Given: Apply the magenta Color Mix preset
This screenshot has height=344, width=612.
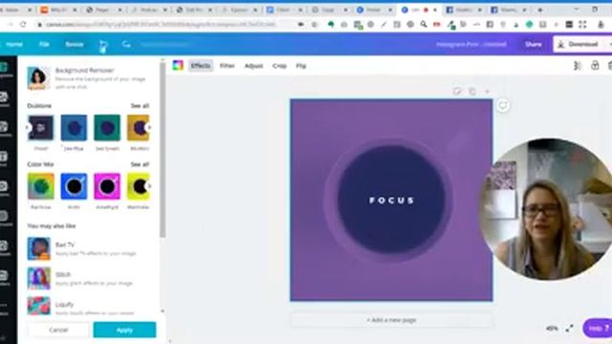Looking at the screenshot, I should [x=107, y=186].
